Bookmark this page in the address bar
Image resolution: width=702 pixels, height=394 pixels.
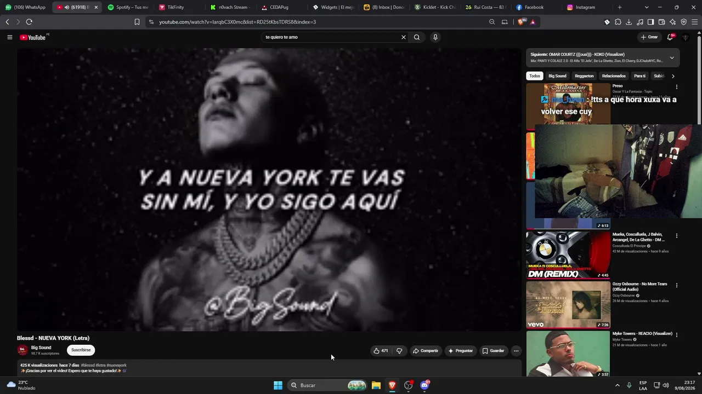(137, 22)
